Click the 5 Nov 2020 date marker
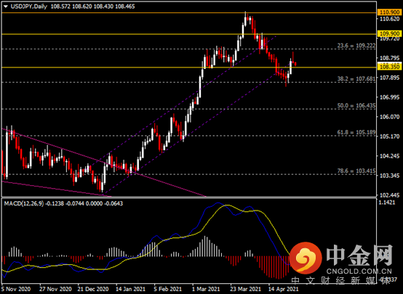Image resolution: width=403 pixels, height=294 pixels. pyautogui.click(x=16, y=289)
